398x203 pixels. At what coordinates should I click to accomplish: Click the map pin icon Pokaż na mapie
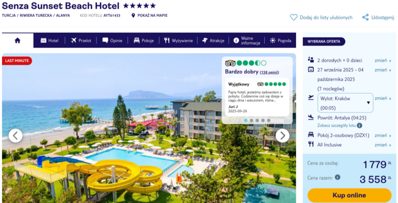133,15
